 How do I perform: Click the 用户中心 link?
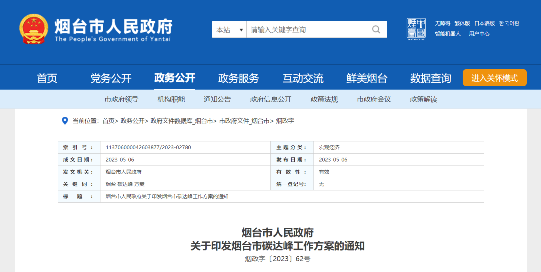click(479, 34)
